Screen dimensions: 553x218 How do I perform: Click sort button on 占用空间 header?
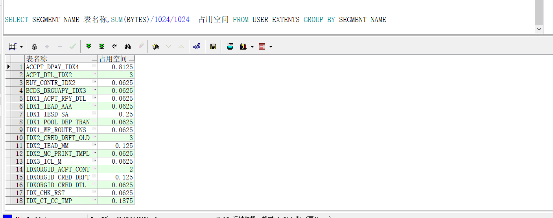[132, 59]
